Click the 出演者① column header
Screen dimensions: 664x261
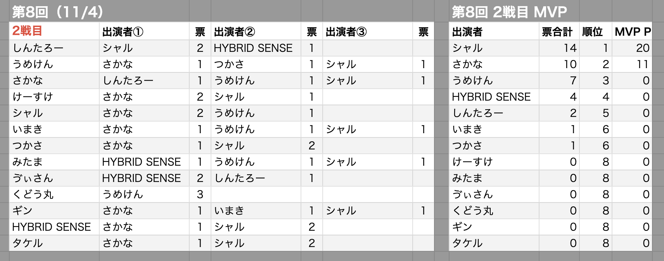pyautogui.click(x=123, y=32)
